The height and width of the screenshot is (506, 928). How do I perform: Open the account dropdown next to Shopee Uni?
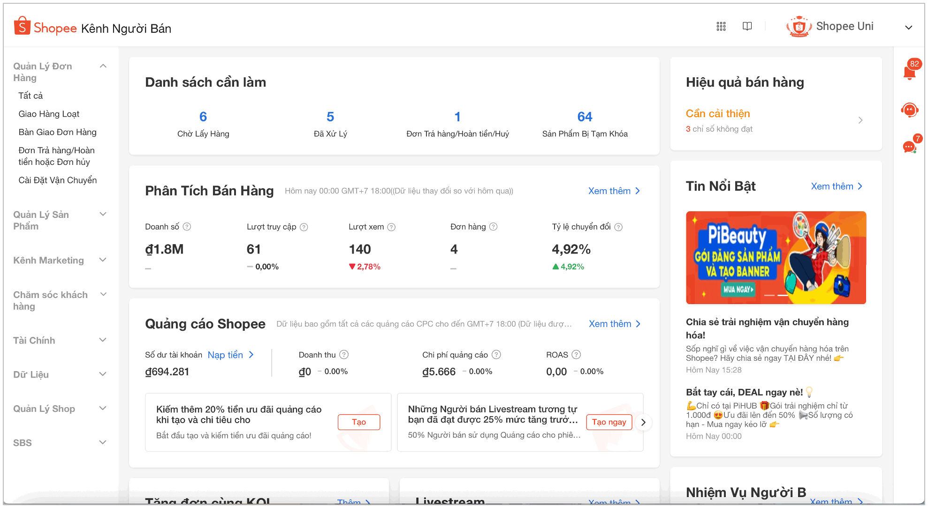908,27
